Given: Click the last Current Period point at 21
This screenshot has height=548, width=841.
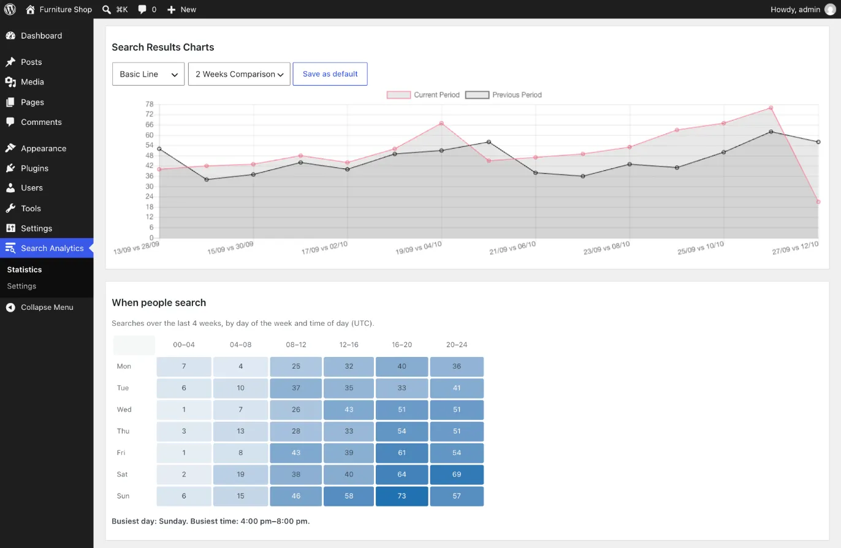Looking at the screenshot, I should pyautogui.click(x=818, y=201).
